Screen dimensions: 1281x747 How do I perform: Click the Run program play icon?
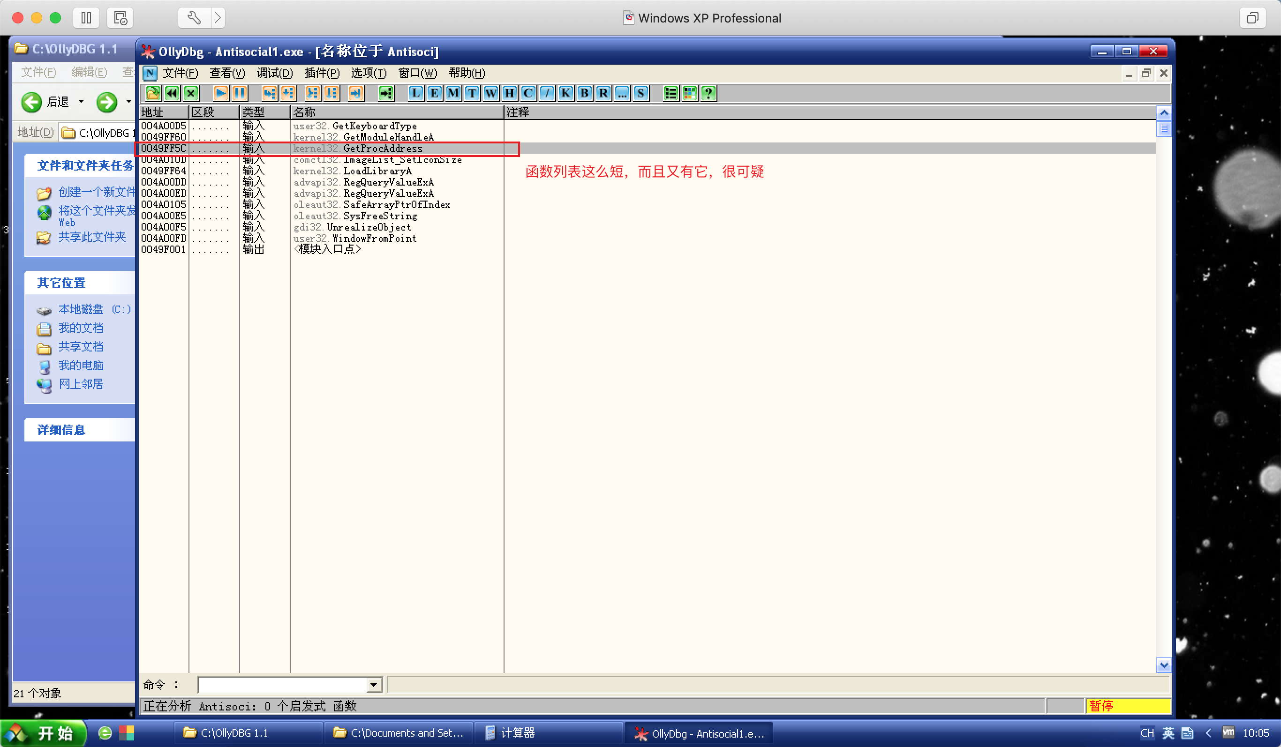pyautogui.click(x=221, y=93)
